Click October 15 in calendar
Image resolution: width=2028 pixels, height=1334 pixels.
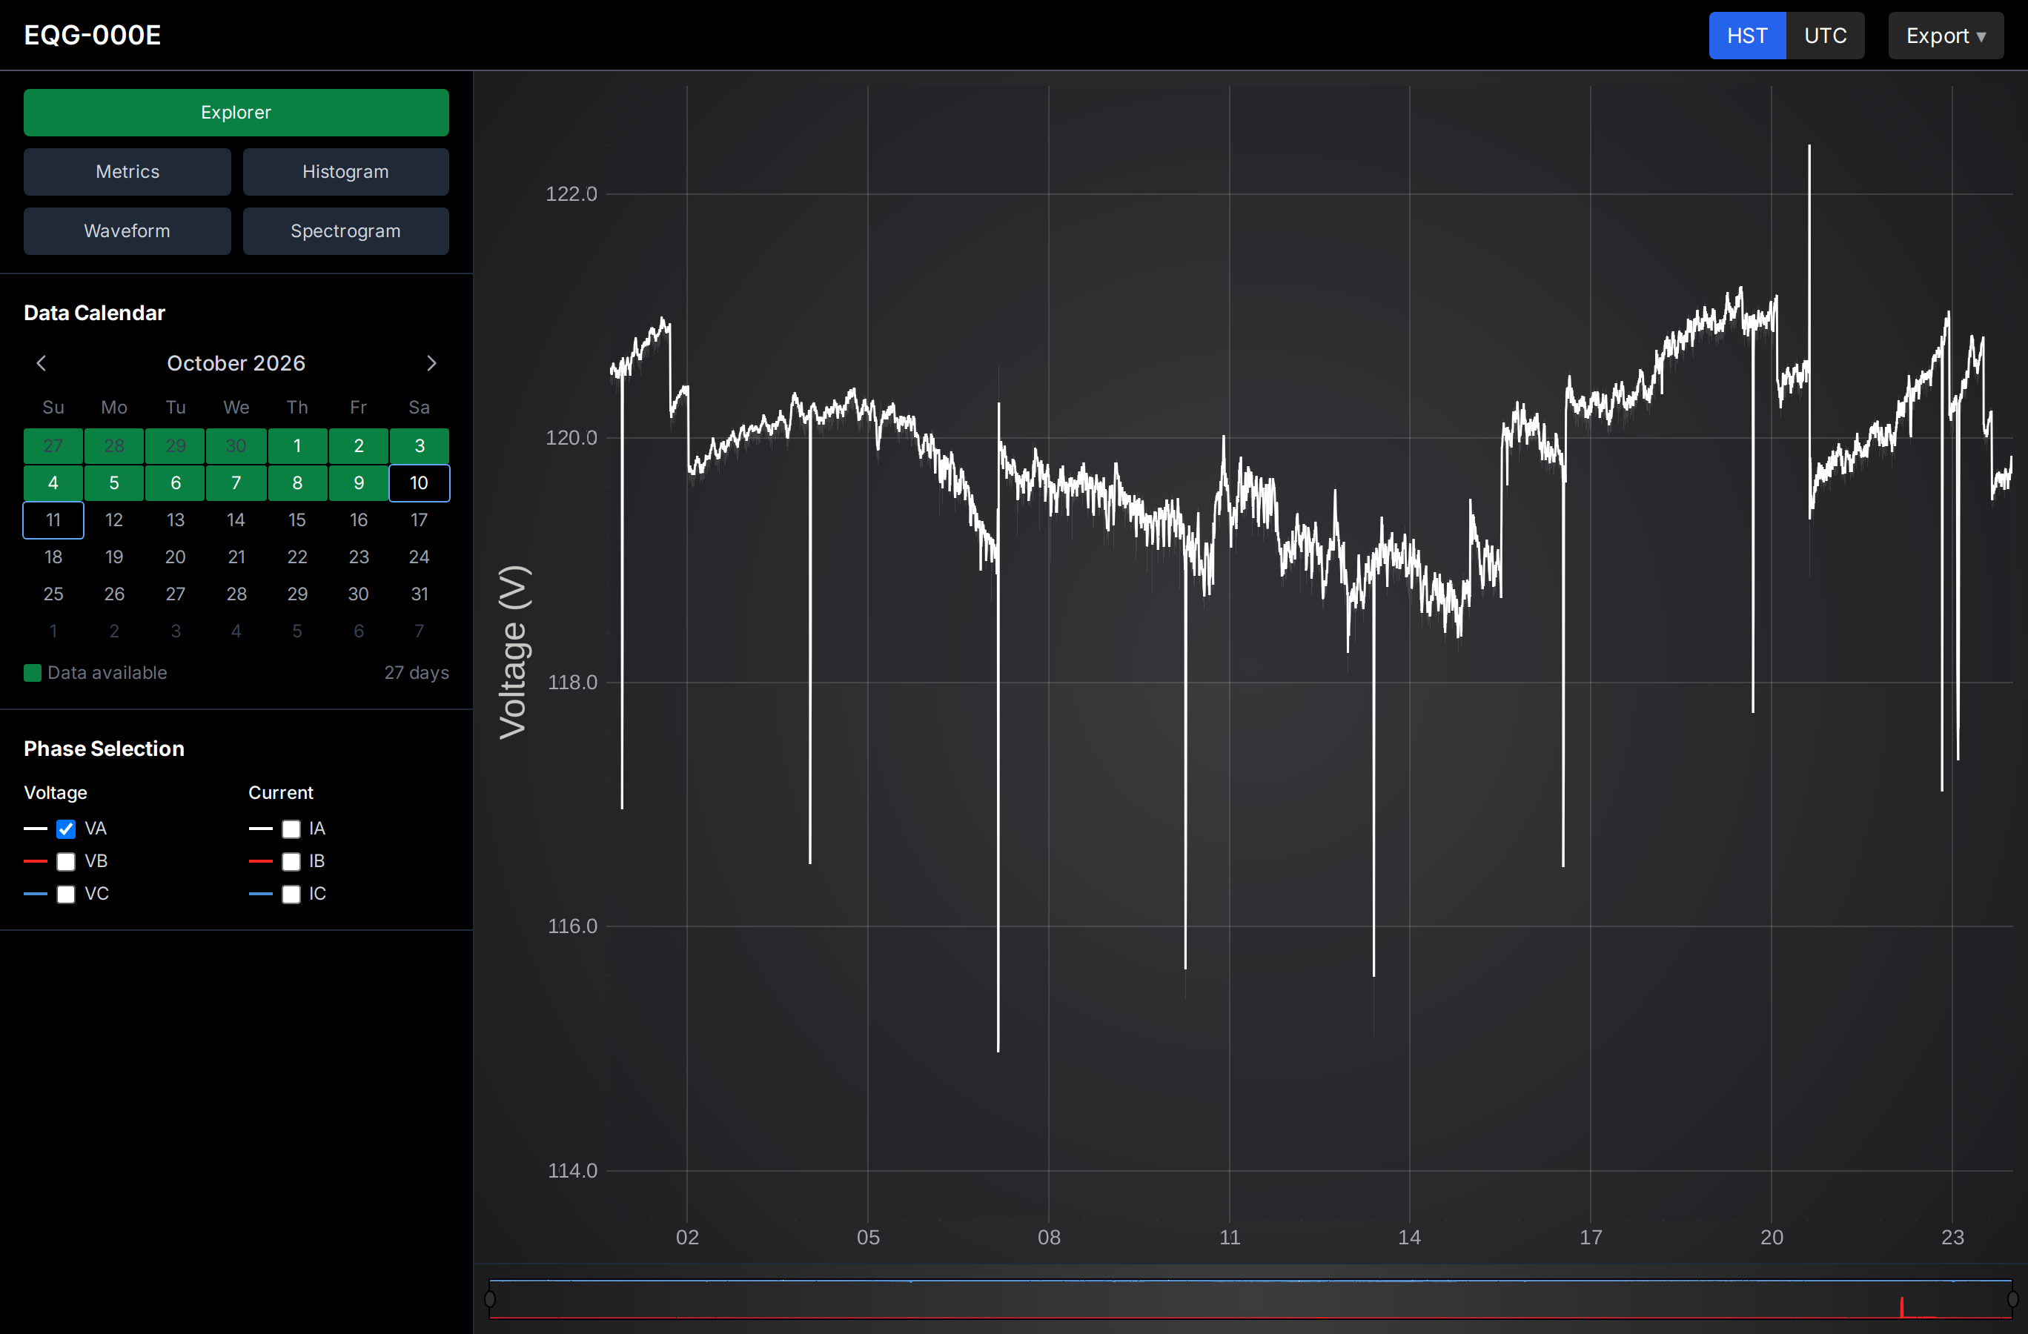[297, 520]
